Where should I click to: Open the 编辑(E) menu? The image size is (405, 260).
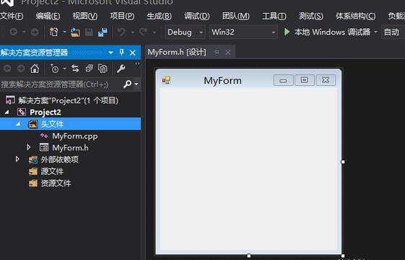[x=48, y=16]
